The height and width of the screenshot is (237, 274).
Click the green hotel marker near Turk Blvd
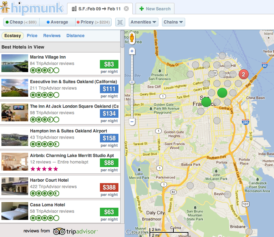pos(206,102)
